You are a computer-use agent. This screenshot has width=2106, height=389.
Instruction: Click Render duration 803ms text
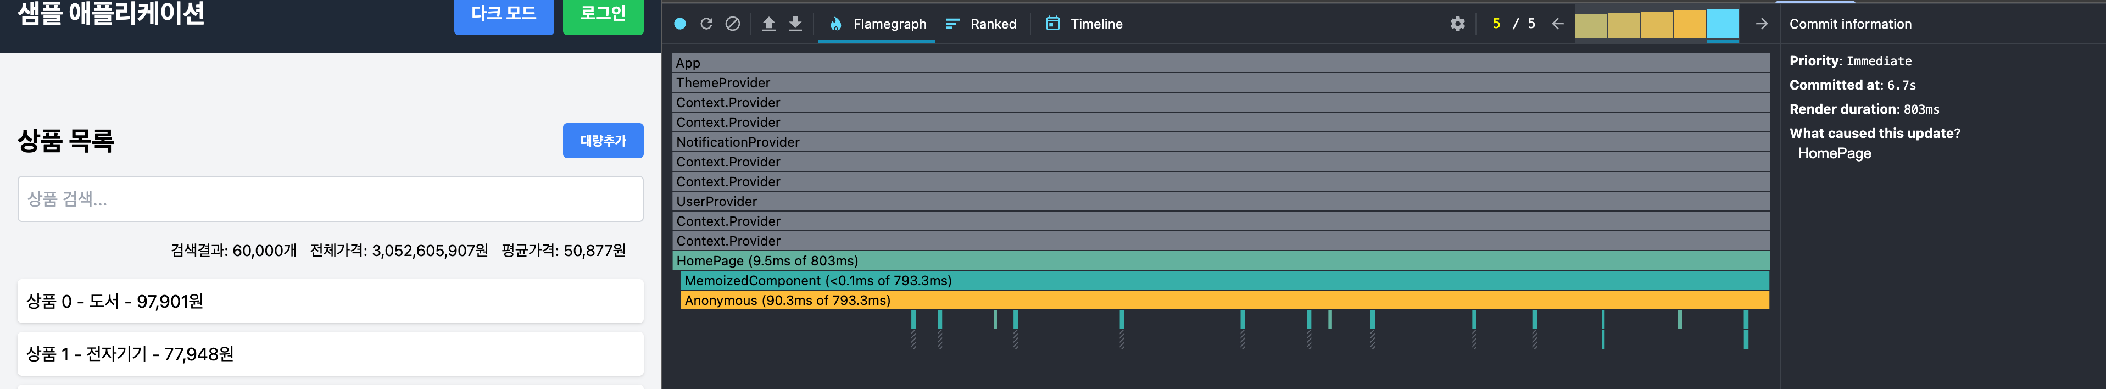coord(1864,109)
